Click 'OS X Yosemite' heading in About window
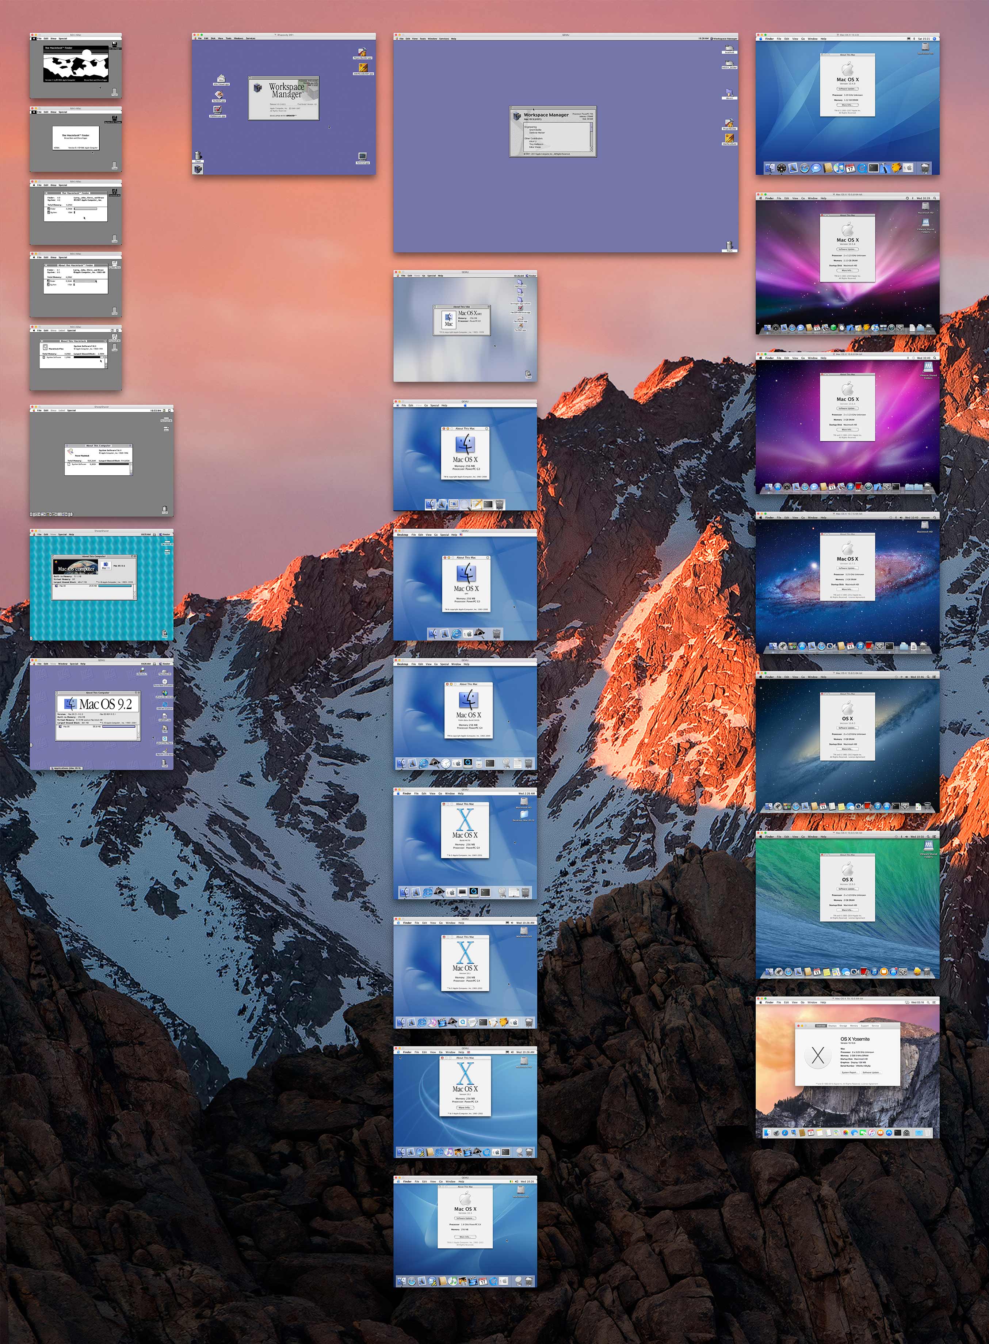This screenshot has width=989, height=1344. (855, 1039)
